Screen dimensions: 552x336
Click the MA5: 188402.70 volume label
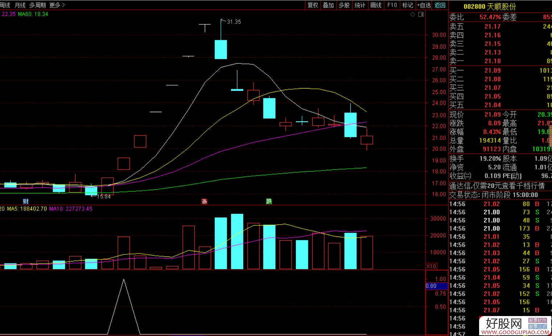[x=27, y=209]
